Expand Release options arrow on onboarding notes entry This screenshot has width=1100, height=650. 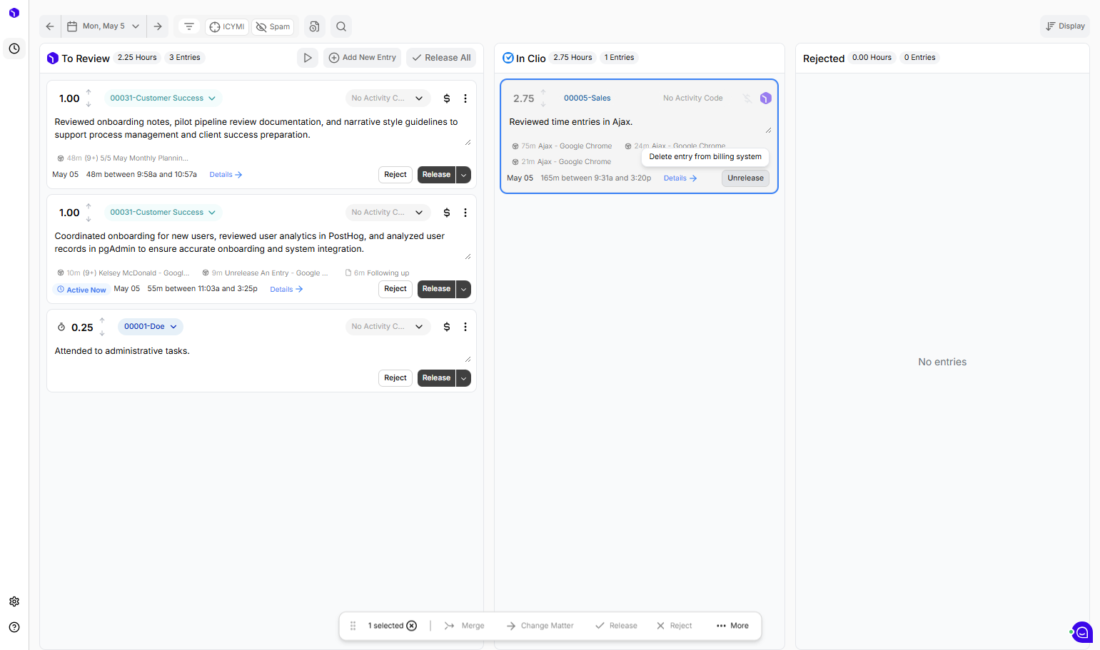(x=464, y=175)
